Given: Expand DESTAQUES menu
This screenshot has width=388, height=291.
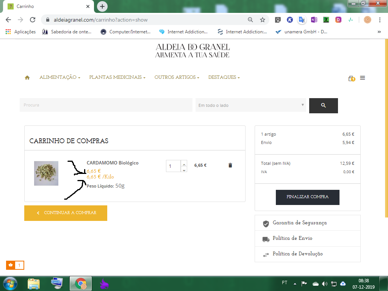Looking at the screenshot, I should pos(224,77).
